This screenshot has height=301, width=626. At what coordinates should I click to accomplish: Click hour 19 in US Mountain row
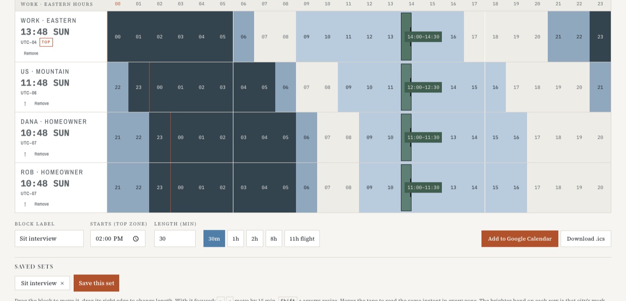pyautogui.click(x=558, y=87)
